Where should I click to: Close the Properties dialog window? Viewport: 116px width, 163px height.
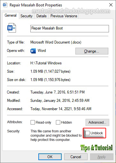[x=111, y=5]
